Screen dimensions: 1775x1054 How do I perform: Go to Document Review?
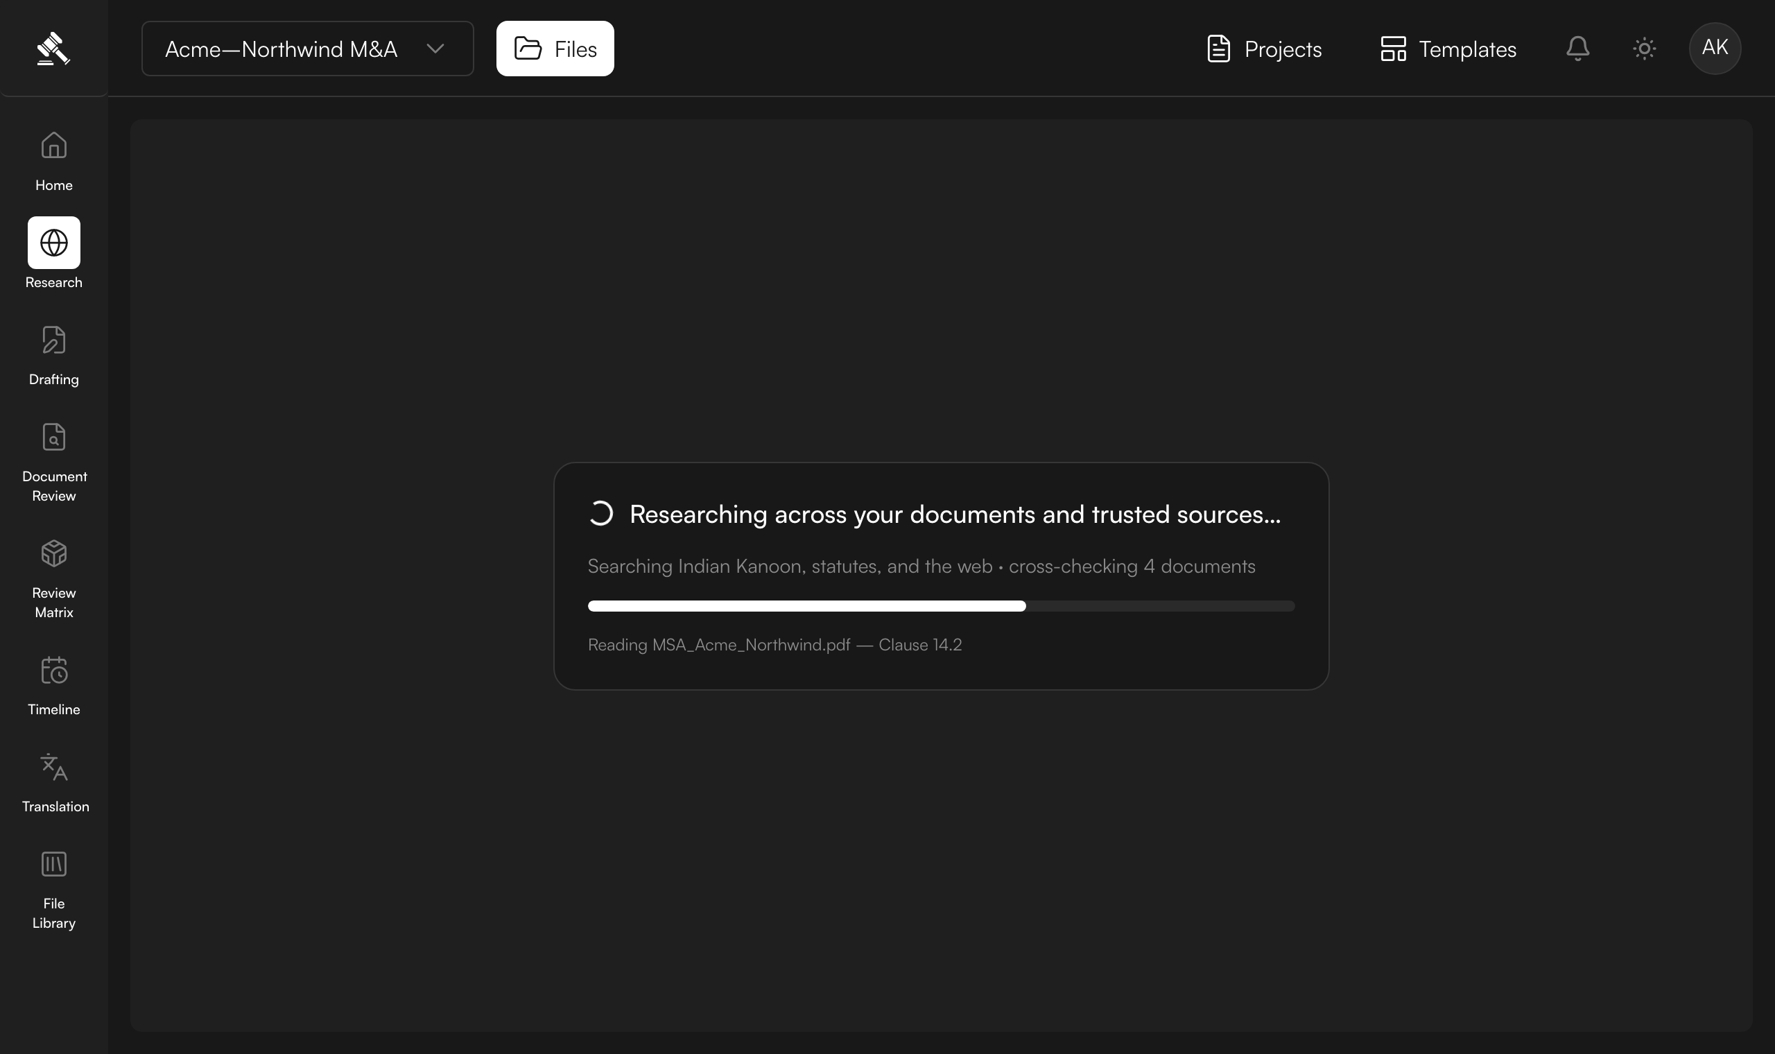(54, 462)
